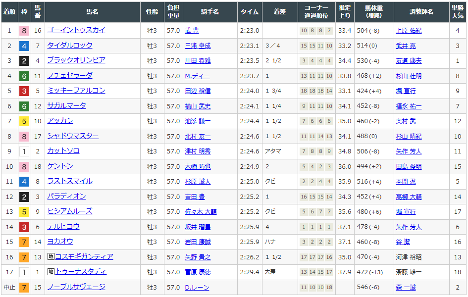Click black frame 2 badge in ブラックオリンピア row
This screenshot has width=468, height=297.
coord(24,61)
